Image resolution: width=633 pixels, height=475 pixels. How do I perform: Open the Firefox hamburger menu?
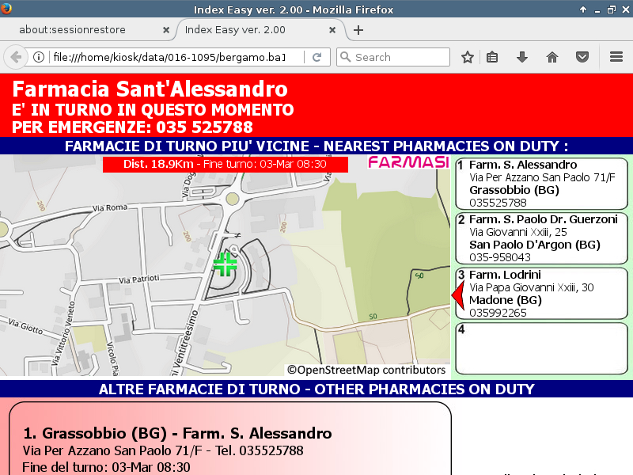tap(616, 57)
